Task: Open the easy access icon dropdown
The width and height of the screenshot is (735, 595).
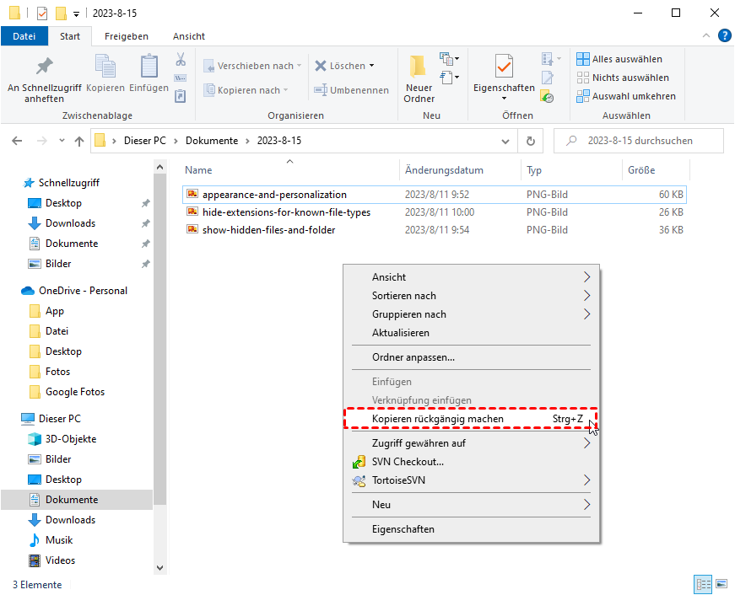Action: pyautogui.click(x=449, y=77)
